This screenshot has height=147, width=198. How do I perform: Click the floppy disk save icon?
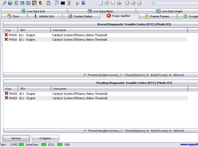(x=113, y=3)
